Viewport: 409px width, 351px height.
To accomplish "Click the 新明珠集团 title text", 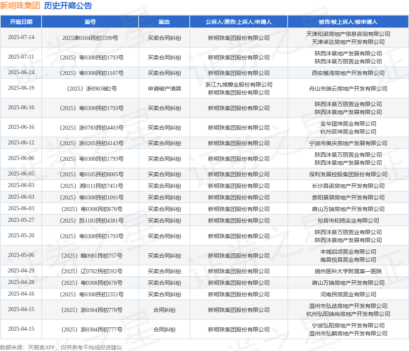I will click(x=20, y=6).
